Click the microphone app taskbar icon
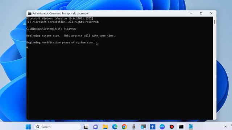Viewport: 232px width, 130px height. pos(134,127)
